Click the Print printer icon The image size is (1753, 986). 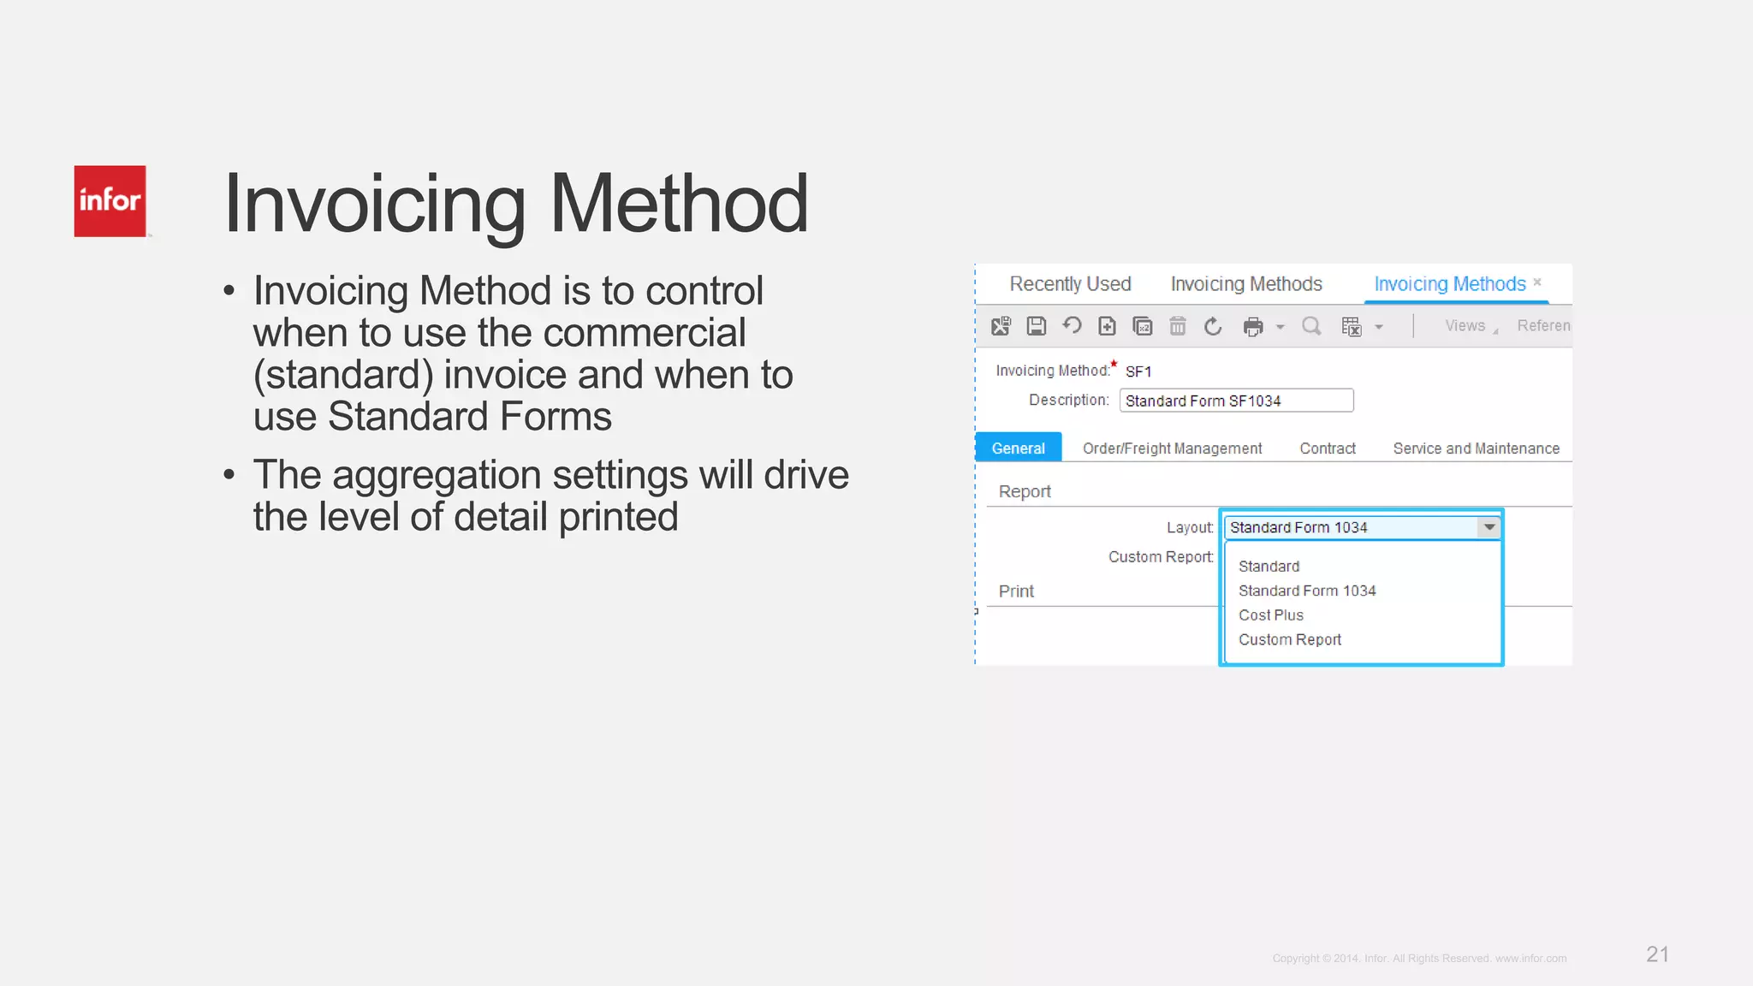pyautogui.click(x=1253, y=326)
